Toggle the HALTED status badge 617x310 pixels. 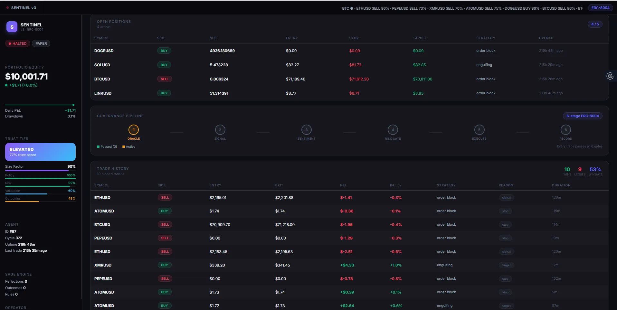[17, 43]
